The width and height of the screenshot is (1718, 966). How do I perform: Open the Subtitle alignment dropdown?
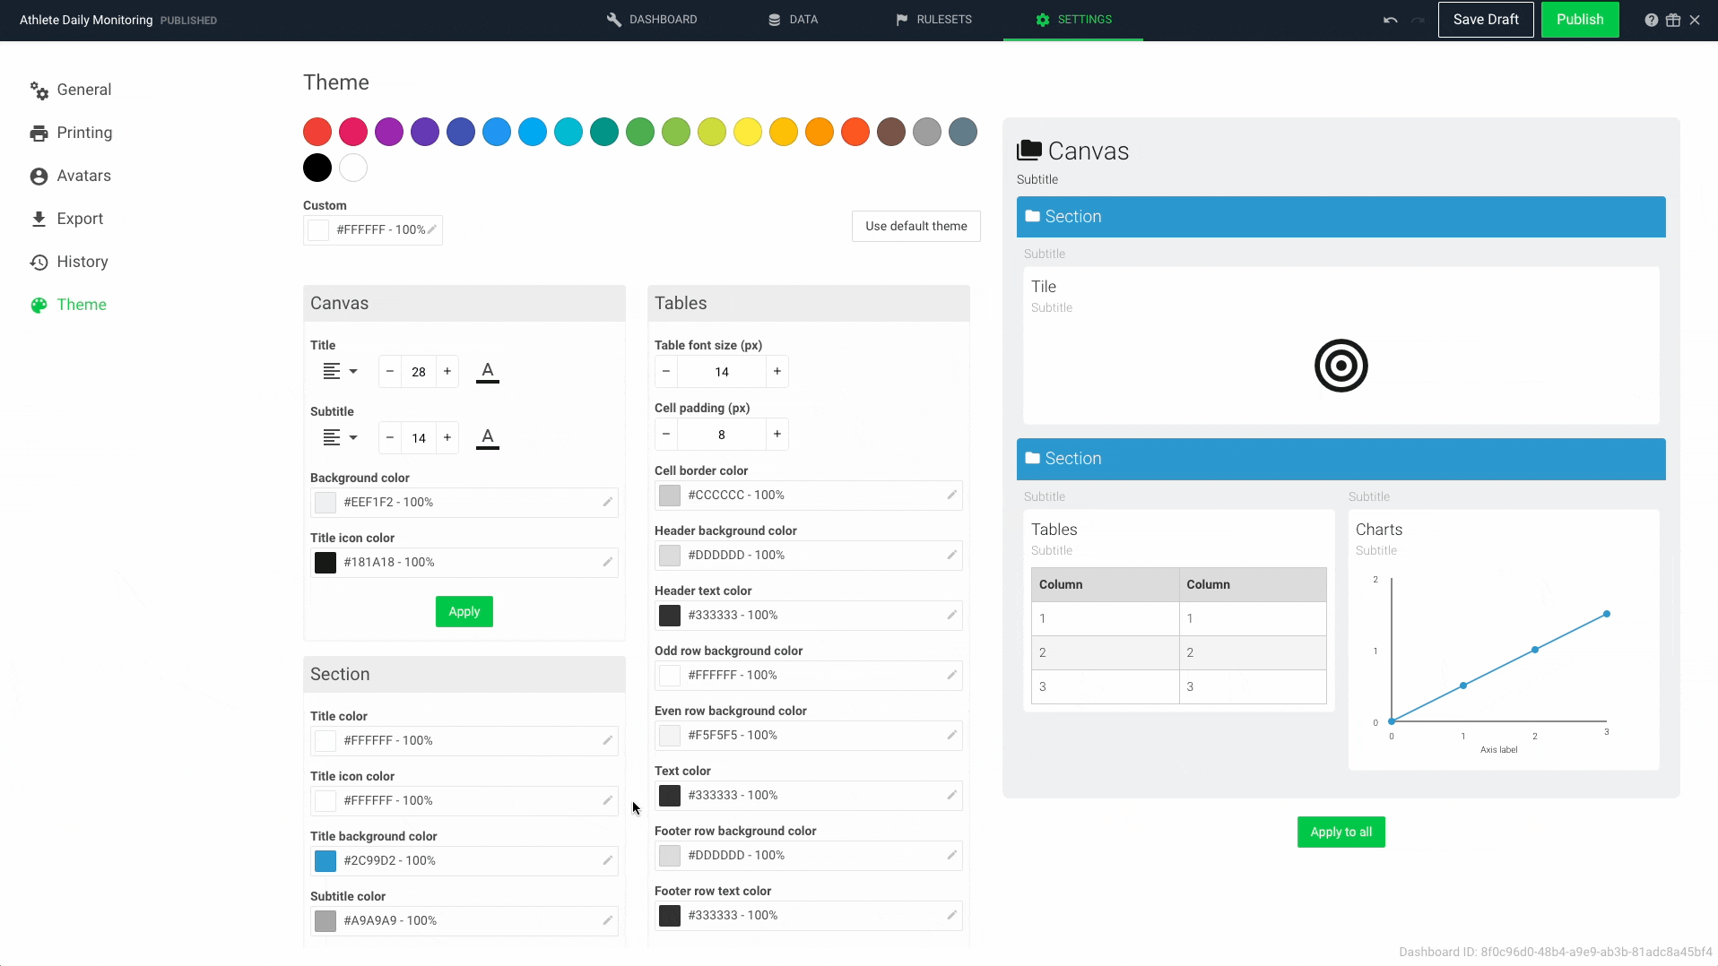click(339, 437)
